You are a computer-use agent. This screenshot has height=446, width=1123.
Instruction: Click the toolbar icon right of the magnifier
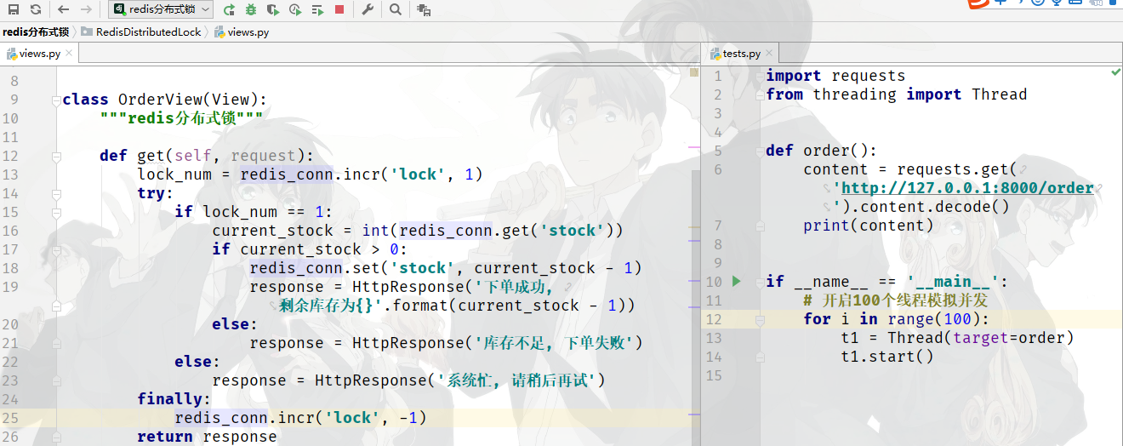coord(424,9)
